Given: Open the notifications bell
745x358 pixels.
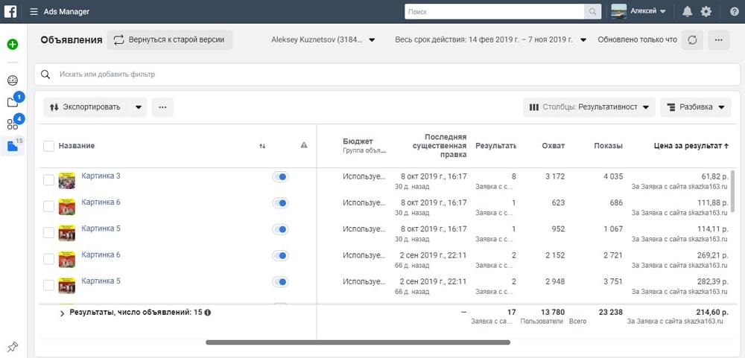Looking at the screenshot, I should click(687, 12).
